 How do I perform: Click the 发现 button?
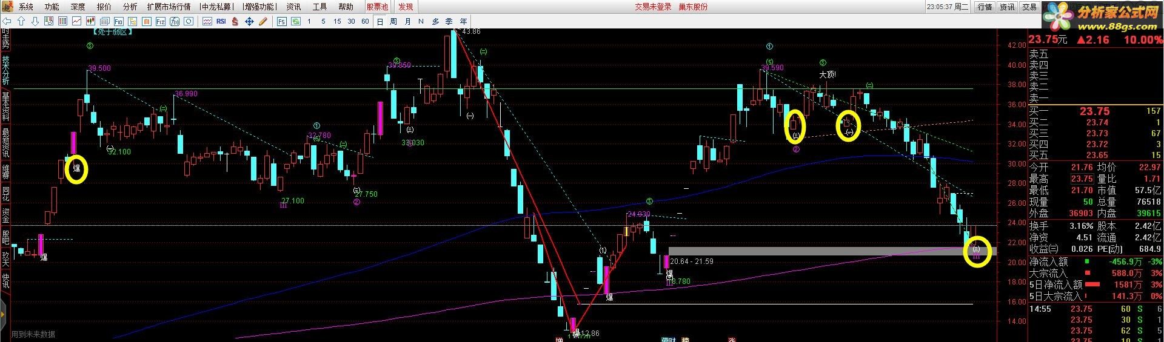[406, 7]
